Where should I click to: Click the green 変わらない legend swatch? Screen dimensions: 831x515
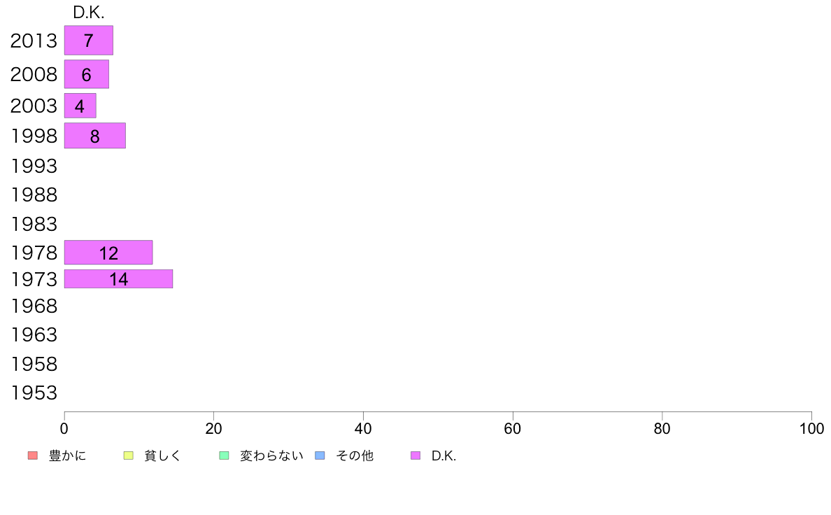point(224,456)
